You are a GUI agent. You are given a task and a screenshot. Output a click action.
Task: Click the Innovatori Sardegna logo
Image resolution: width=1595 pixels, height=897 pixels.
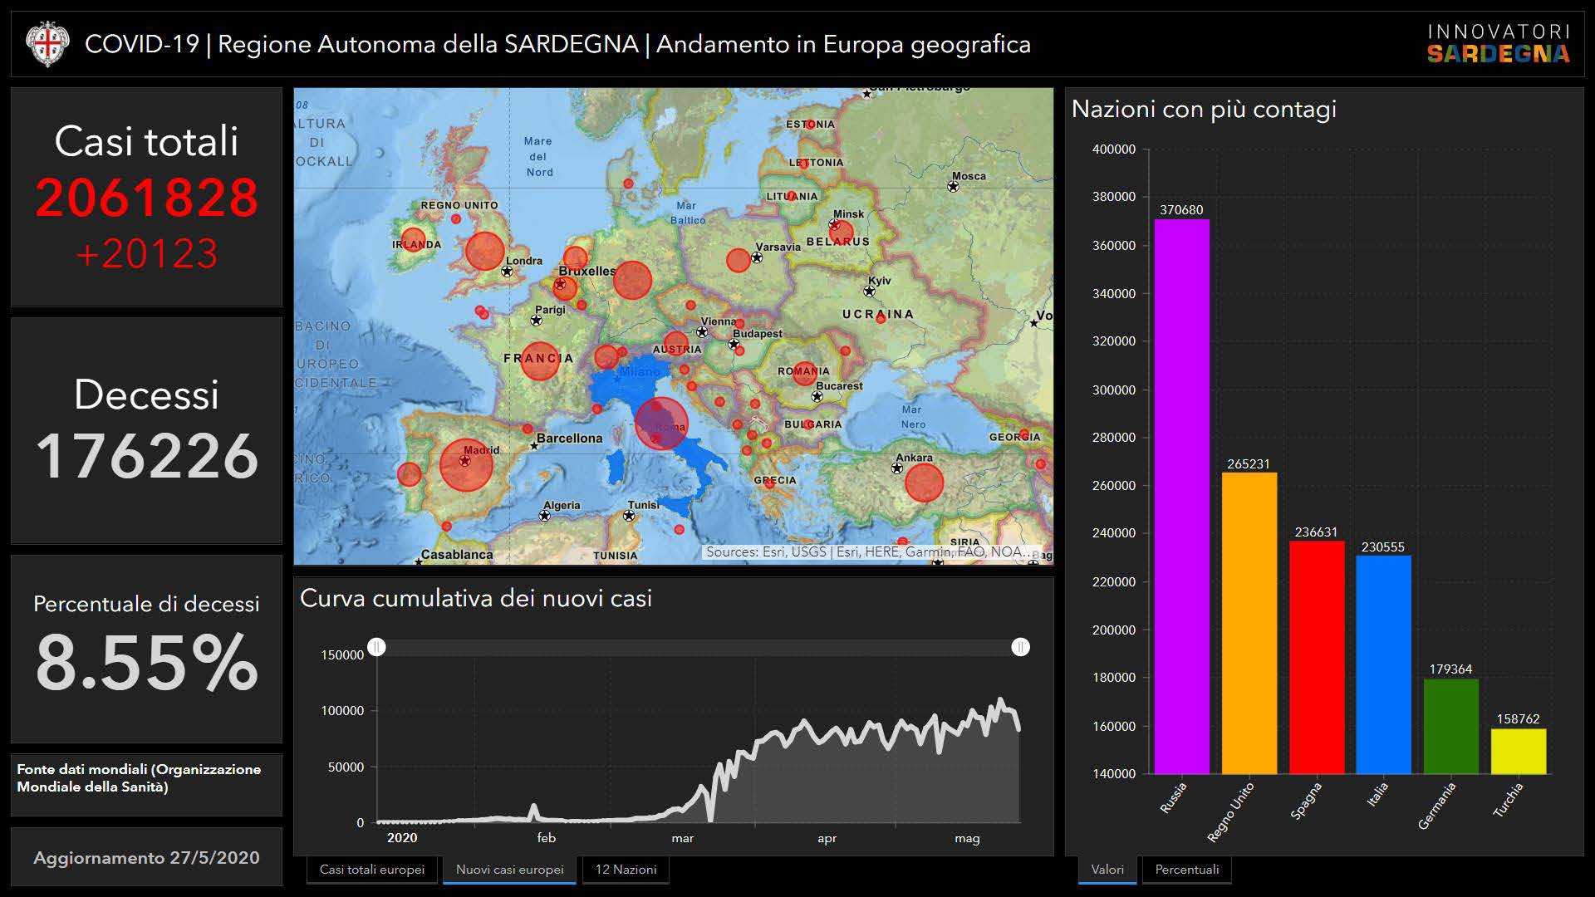1498,44
